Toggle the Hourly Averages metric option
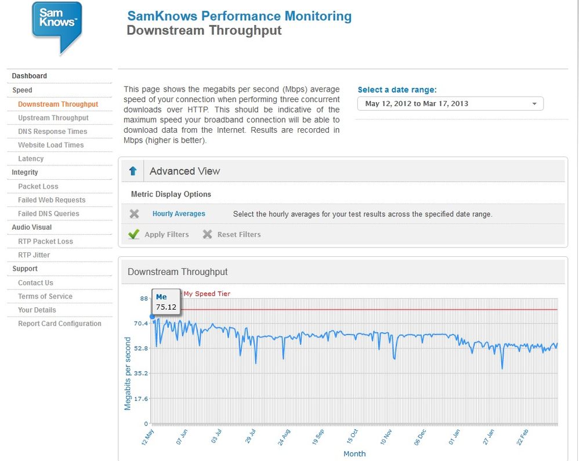The image size is (579, 461). tap(179, 214)
